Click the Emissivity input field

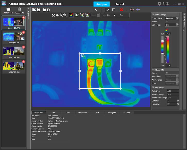click(172, 91)
